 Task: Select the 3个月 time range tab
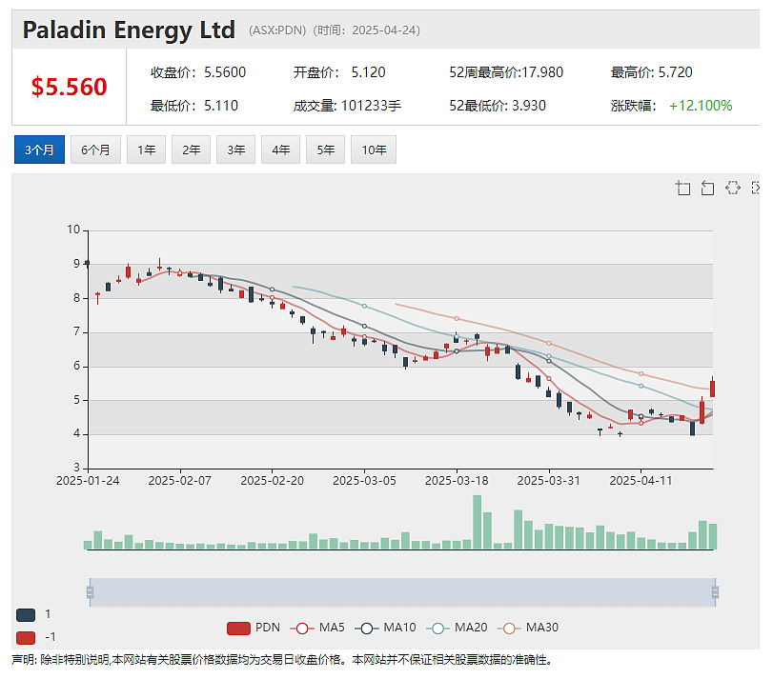pyautogui.click(x=39, y=150)
